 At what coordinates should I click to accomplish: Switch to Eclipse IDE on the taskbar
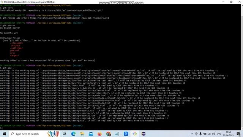(144, 134)
